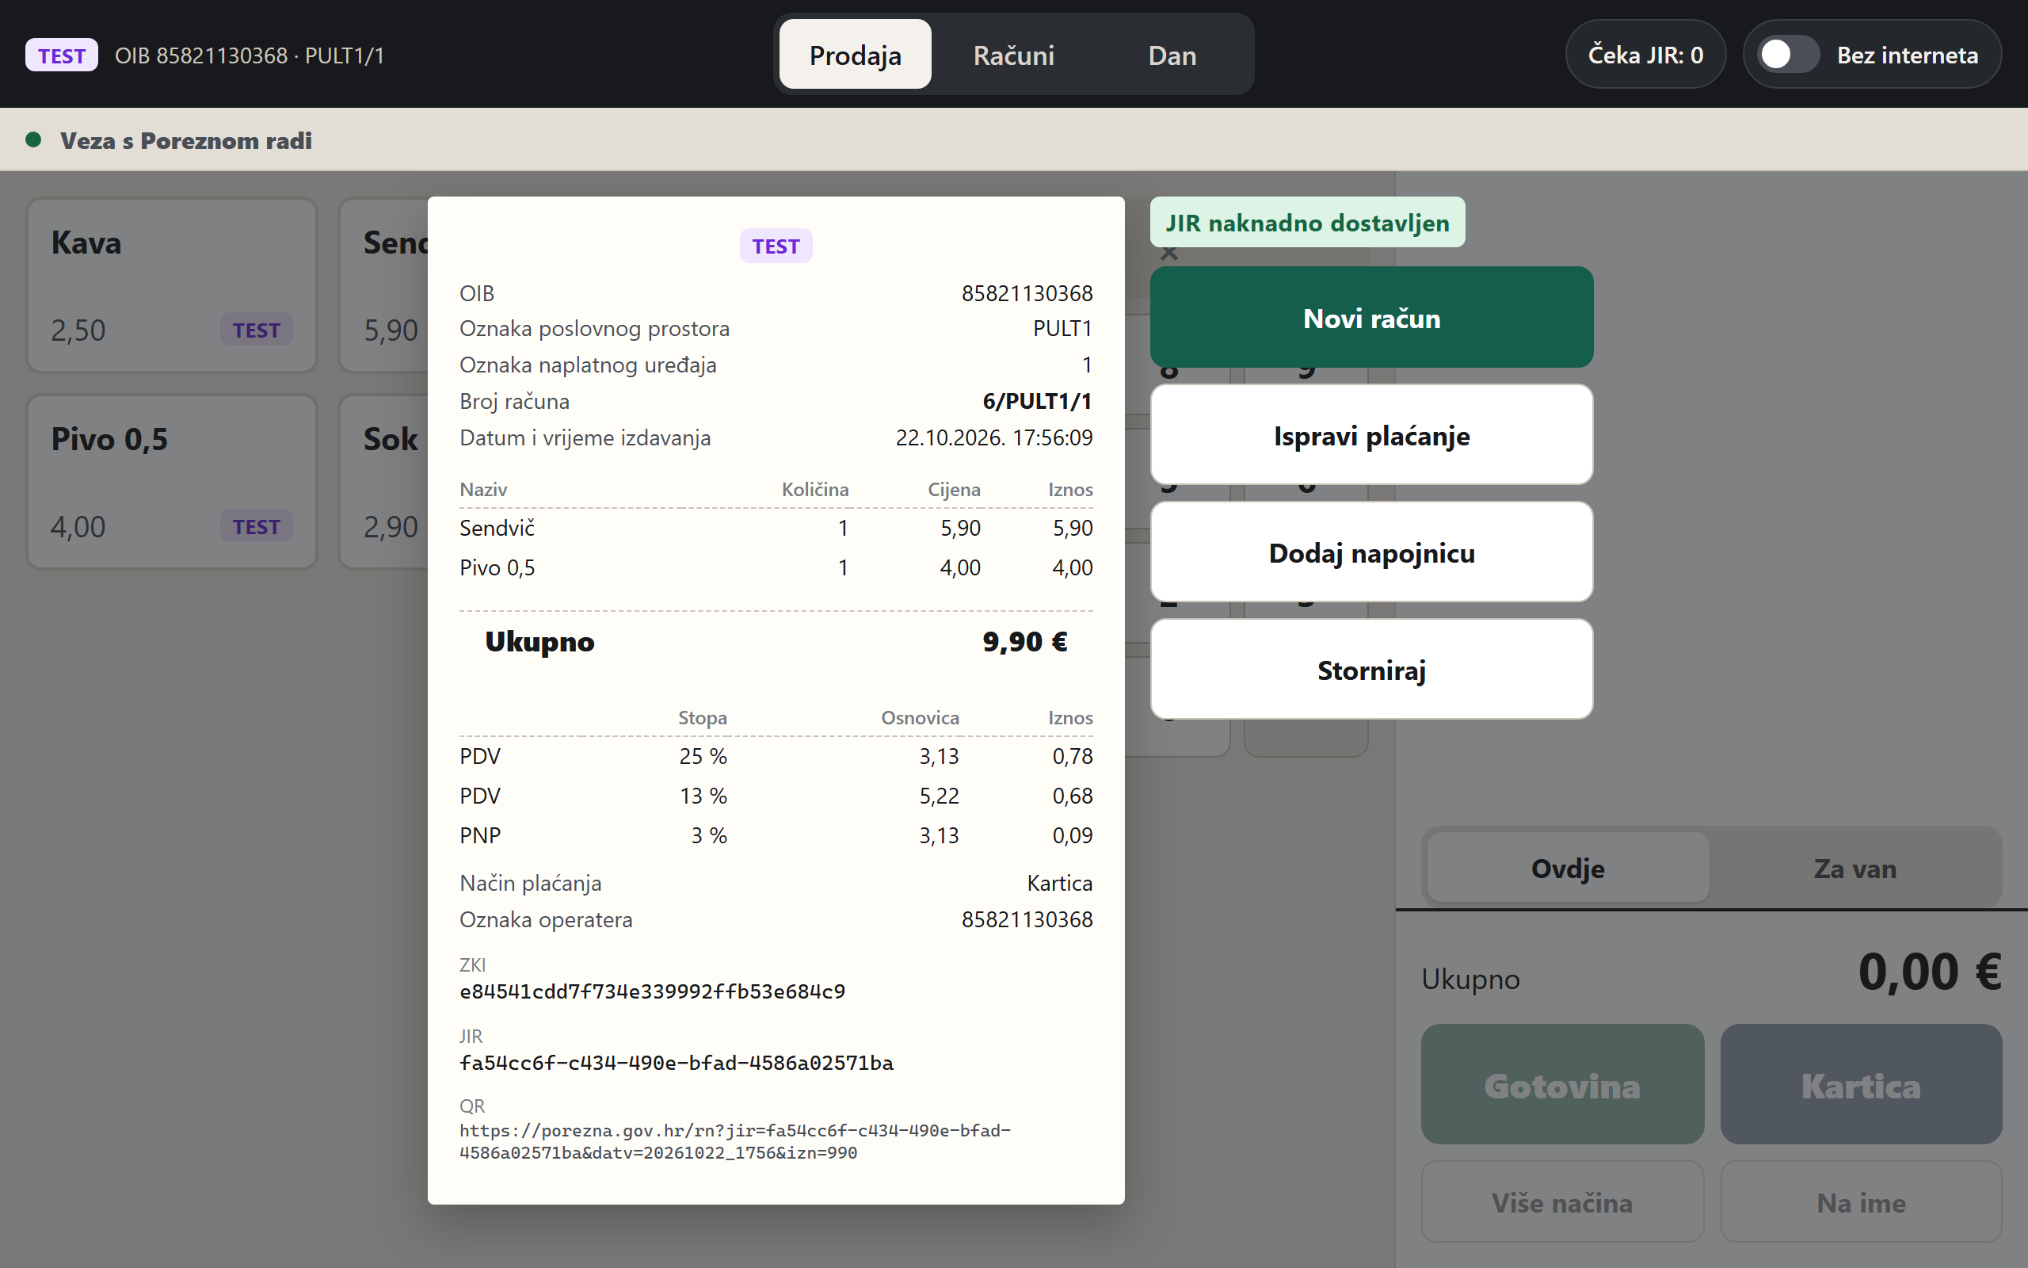
Task: Click the Sendvič row in the receipt
Action: (776, 528)
